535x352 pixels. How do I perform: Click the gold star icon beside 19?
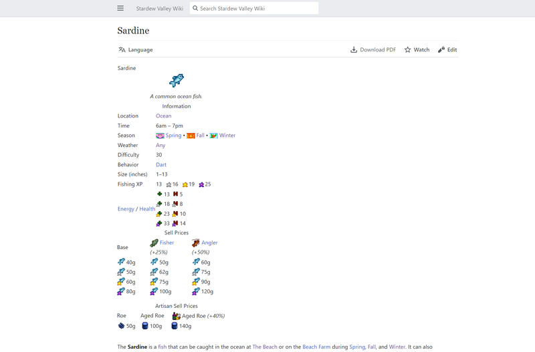tap(185, 185)
